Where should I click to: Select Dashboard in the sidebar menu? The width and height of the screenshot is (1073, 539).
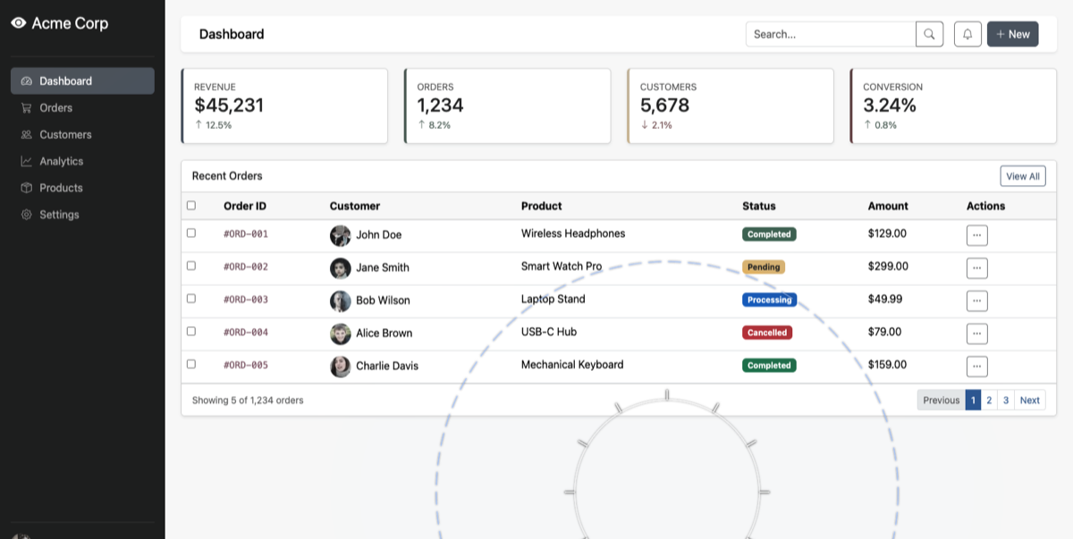point(82,81)
